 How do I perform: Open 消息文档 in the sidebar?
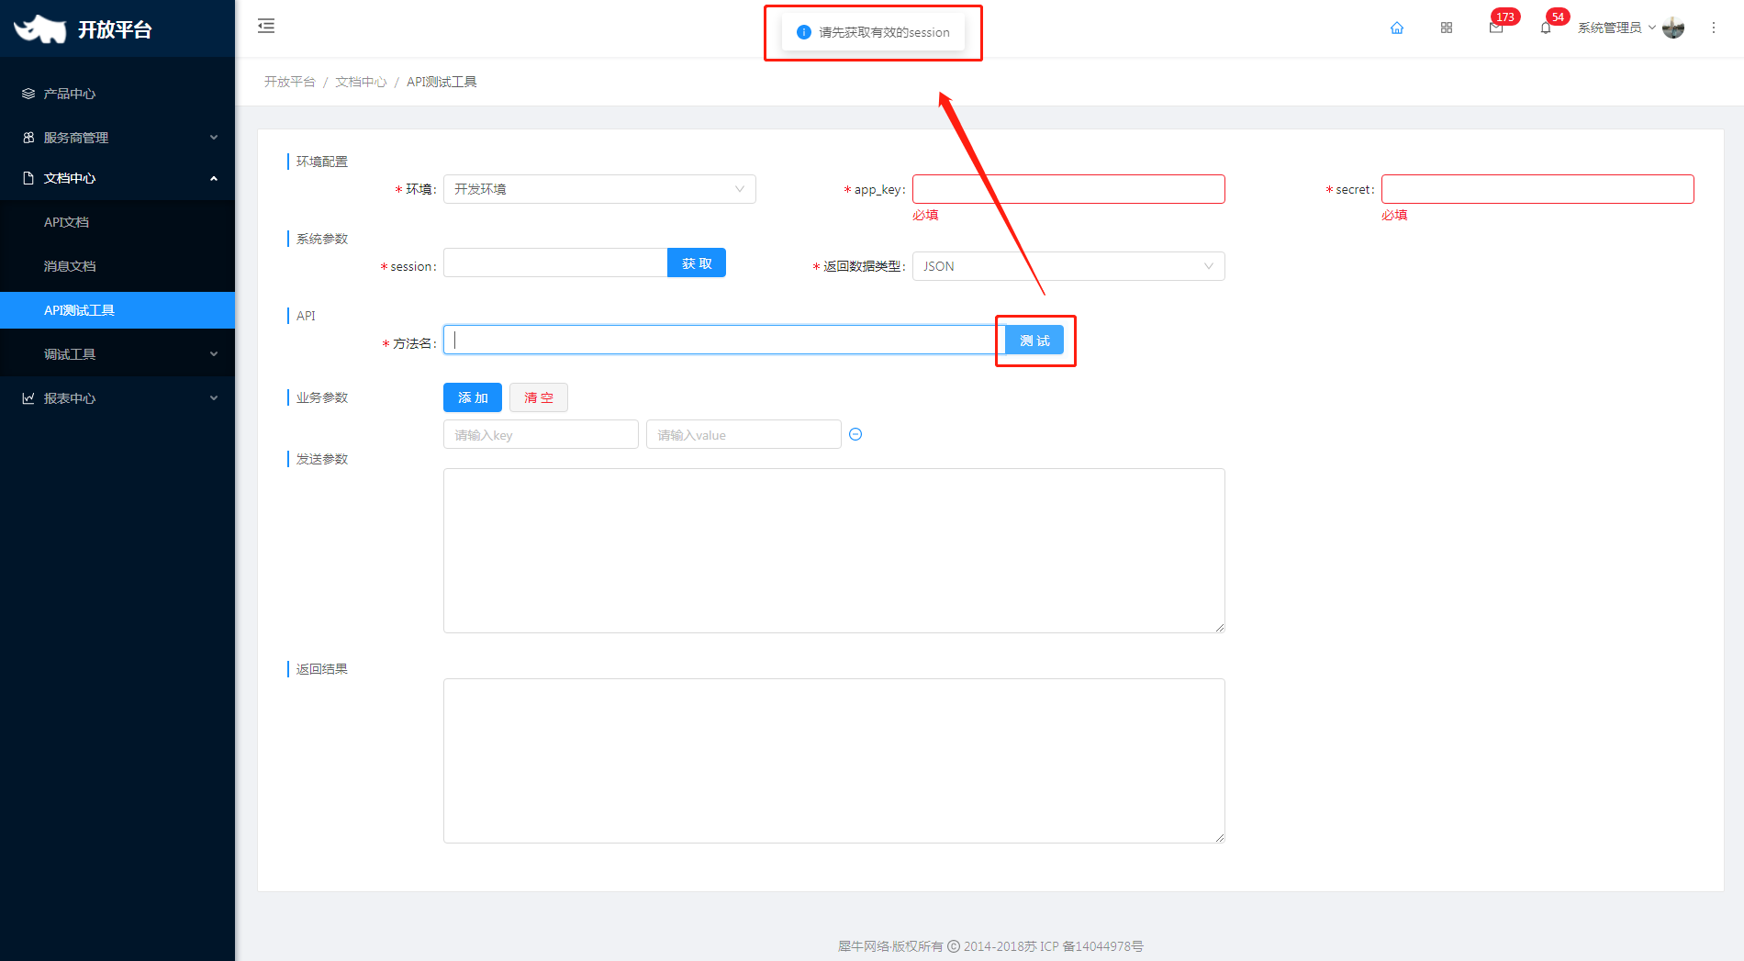click(117, 266)
